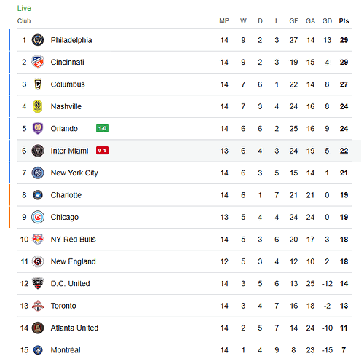Open the New England team link
Viewport: 364px width, 364px height.
click(73, 261)
